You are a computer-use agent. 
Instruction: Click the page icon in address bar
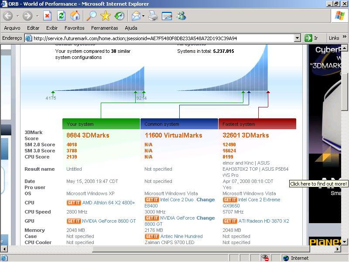click(x=28, y=38)
